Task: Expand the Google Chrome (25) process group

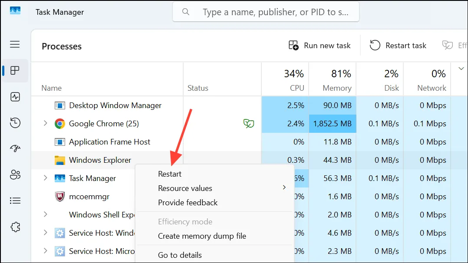Action: [45, 123]
